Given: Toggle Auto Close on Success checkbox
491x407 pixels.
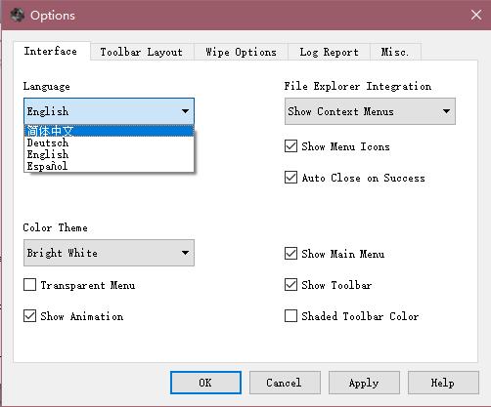Looking at the screenshot, I should click(290, 178).
